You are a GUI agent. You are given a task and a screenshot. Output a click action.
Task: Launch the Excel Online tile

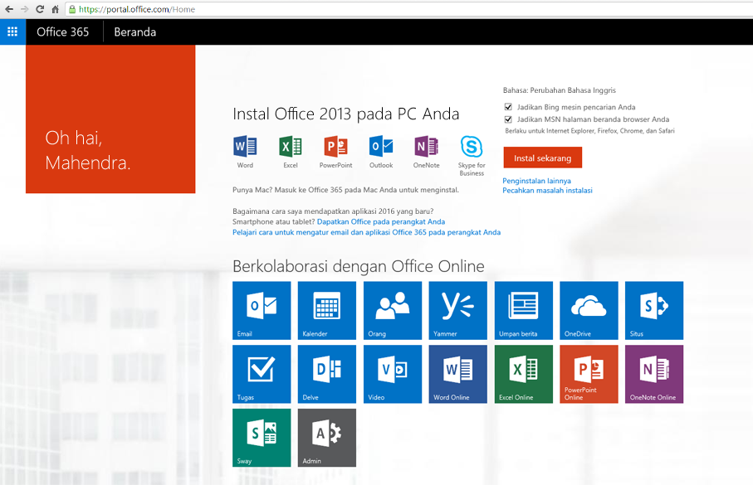click(x=524, y=374)
